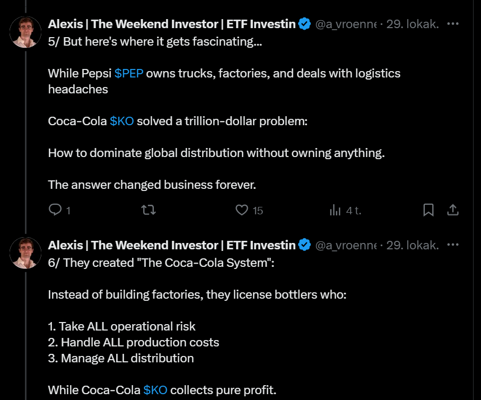Reply to the 5/ tweet
The image size is (481, 400).
click(56, 211)
